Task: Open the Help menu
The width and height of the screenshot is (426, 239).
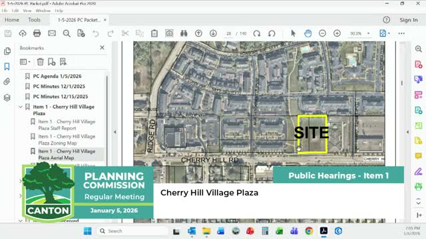Action: [x=59, y=11]
